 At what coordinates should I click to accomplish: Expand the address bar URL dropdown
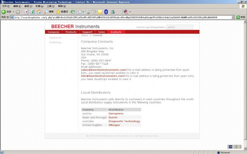coord(233,17)
